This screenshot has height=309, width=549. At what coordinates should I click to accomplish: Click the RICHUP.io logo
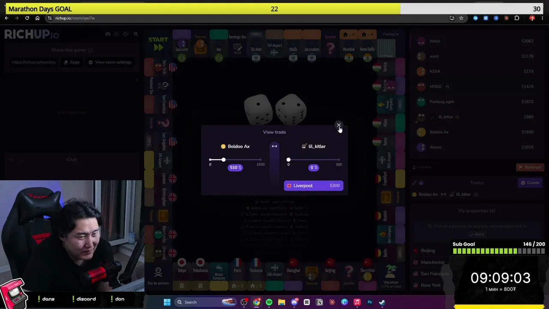(32, 34)
